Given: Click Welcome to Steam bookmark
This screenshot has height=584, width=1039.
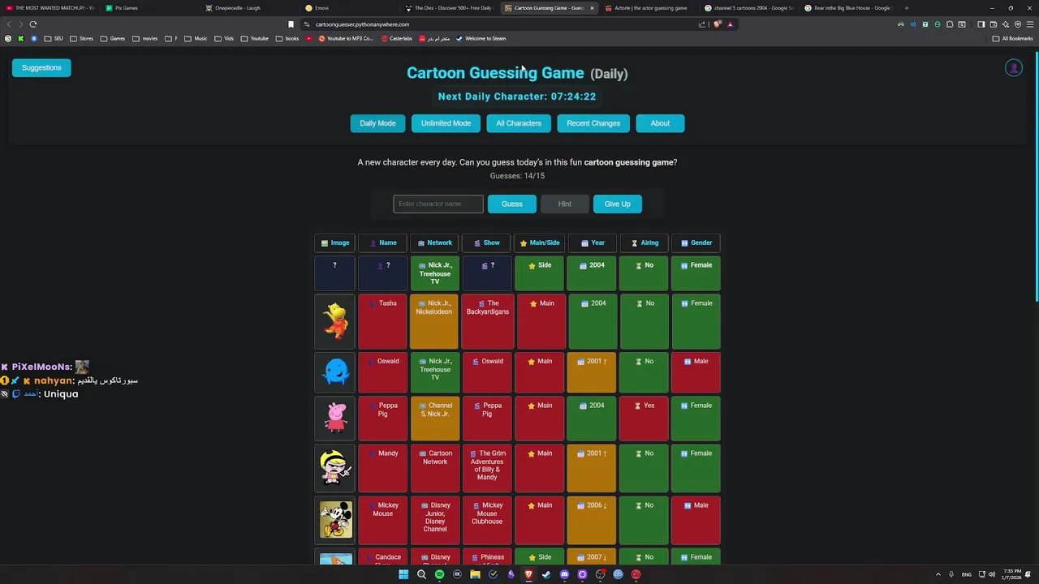Looking at the screenshot, I should coord(481,38).
